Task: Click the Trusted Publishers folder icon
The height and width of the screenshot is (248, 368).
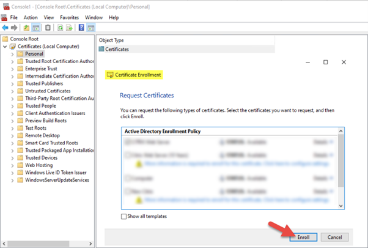Action: tap(20, 83)
